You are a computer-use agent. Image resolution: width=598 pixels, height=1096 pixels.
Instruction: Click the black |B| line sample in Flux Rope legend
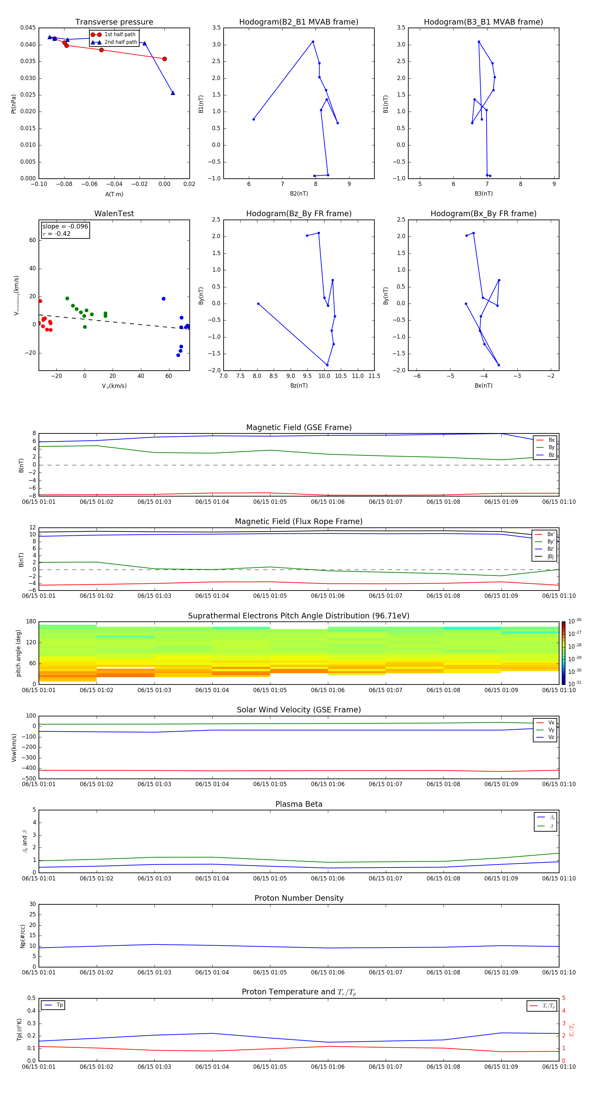[x=539, y=557]
